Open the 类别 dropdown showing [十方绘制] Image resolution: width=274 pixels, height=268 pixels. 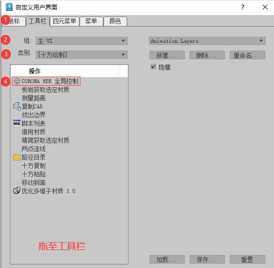tap(82, 55)
